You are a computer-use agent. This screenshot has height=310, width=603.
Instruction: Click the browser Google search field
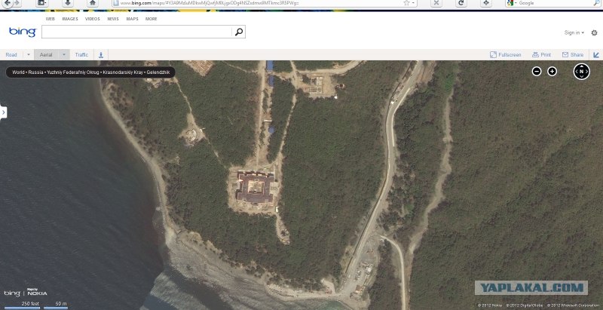[554, 3]
